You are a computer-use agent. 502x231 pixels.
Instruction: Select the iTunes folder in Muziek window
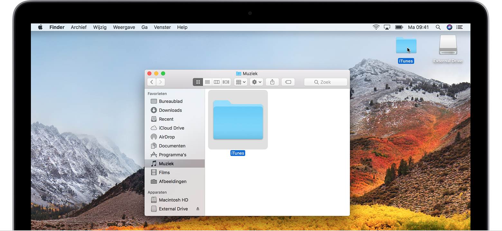tap(238, 120)
